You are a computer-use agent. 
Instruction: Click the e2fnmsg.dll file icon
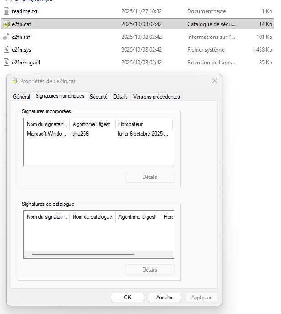click(x=6, y=62)
